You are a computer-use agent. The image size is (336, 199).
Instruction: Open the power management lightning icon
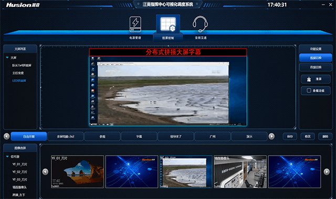click(x=135, y=25)
